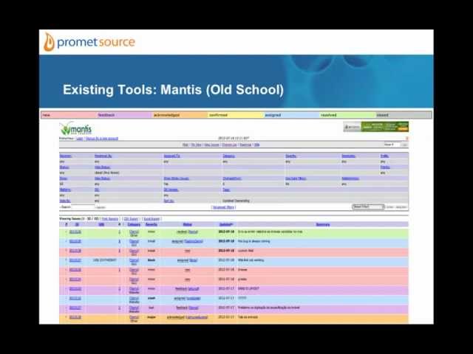Click the 'resolved' status legend swatch
473x354 pixels.
click(347, 115)
